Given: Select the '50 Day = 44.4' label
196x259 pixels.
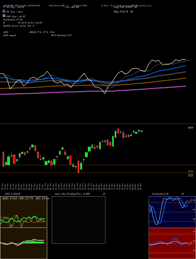Looking at the screenshot, I should click(x=15, y=12).
